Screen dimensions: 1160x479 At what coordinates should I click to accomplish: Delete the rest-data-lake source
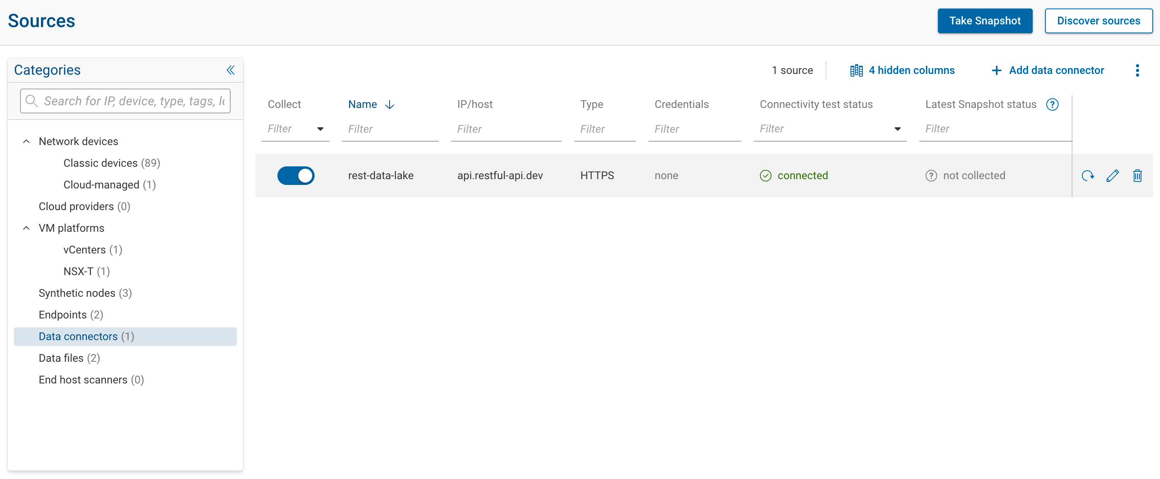pos(1138,176)
